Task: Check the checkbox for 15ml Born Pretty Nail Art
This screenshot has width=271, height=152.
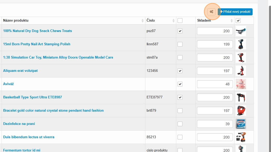Action: (x=180, y=44)
